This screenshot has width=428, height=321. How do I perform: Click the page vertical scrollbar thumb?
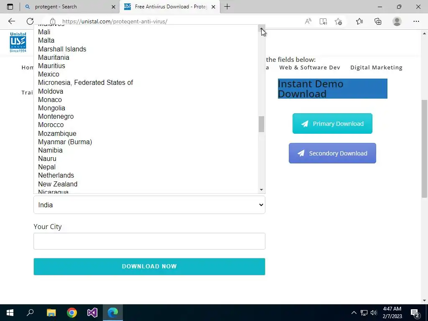tap(424, 148)
